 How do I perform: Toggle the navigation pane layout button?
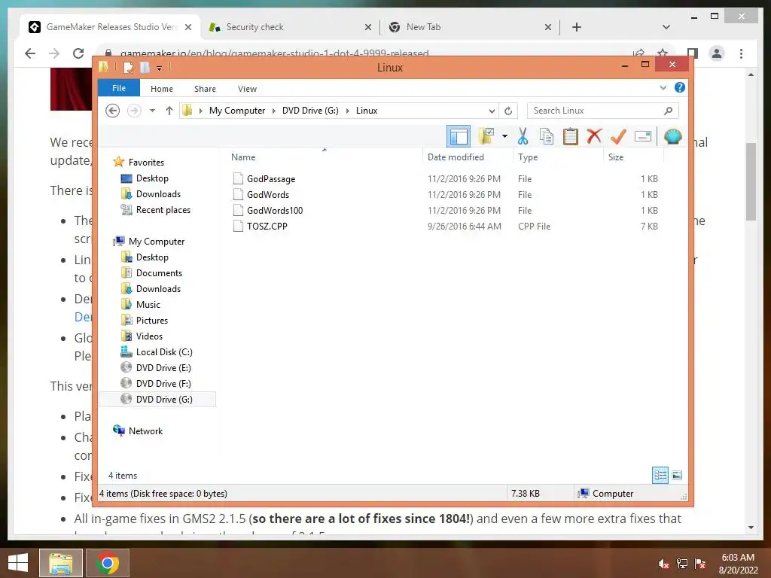click(459, 137)
